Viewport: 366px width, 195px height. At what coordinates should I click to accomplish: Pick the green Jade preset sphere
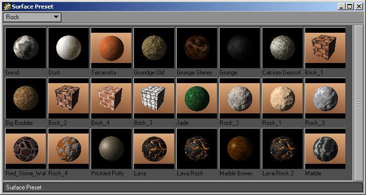click(197, 98)
